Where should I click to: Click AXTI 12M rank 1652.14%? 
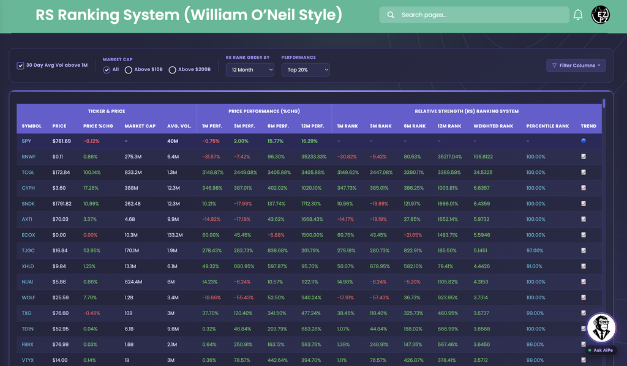click(448, 219)
